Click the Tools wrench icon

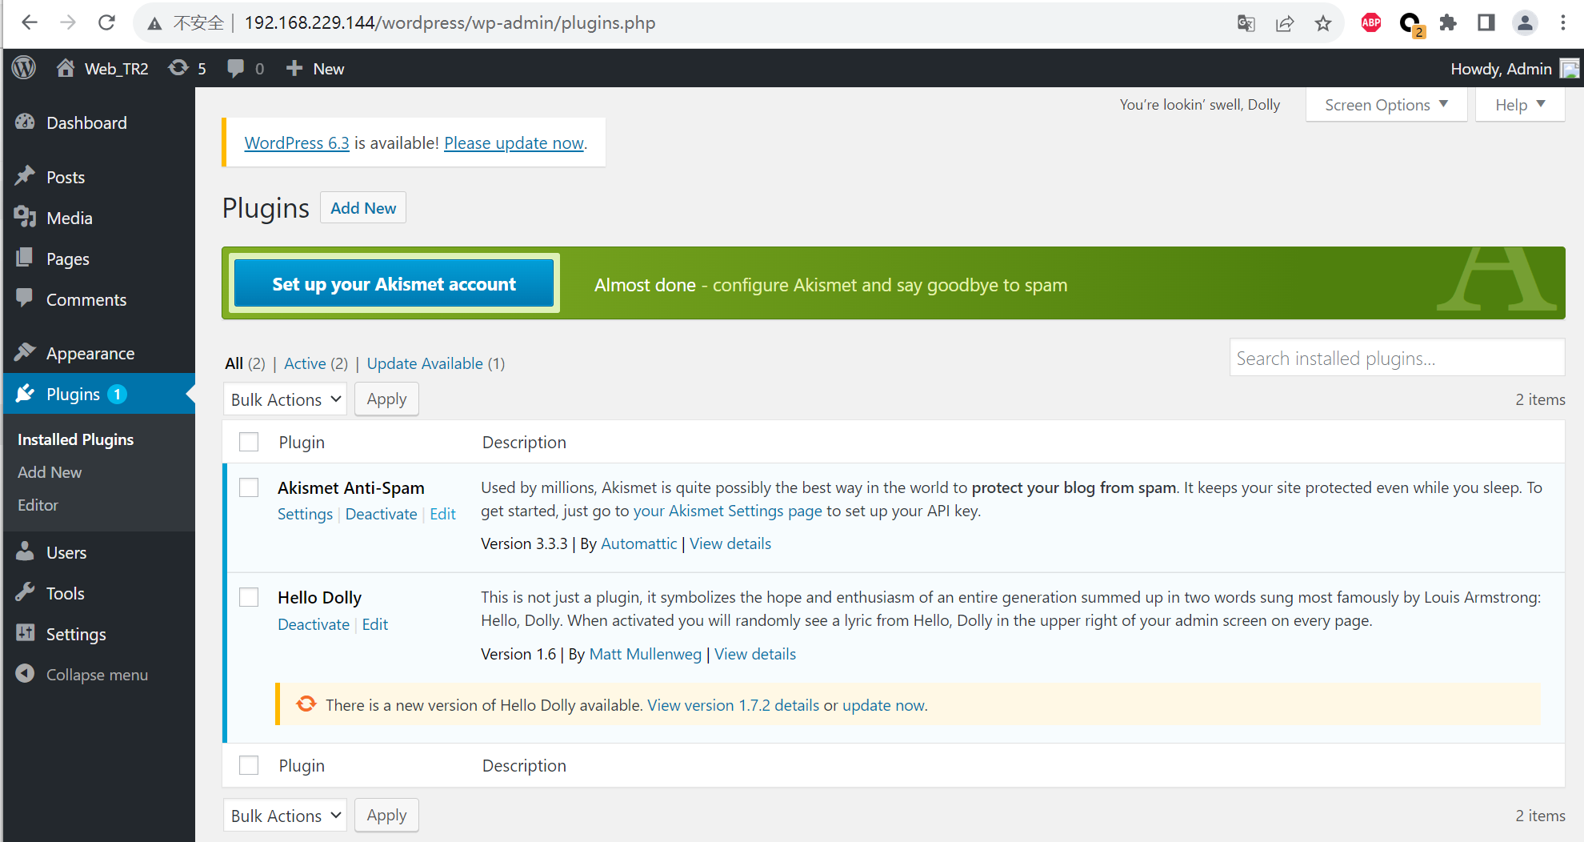pos(25,592)
